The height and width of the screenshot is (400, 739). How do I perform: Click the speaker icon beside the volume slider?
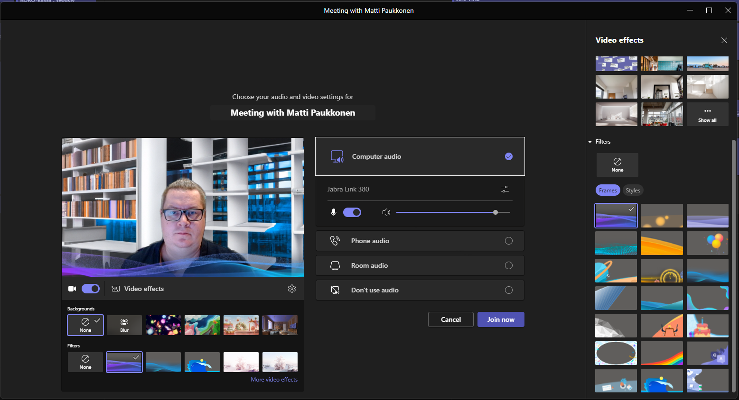(386, 212)
